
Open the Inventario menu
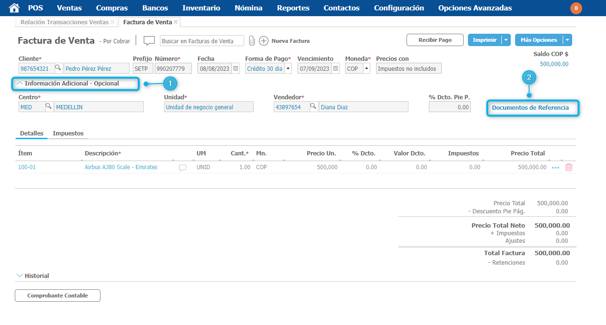pos(201,8)
